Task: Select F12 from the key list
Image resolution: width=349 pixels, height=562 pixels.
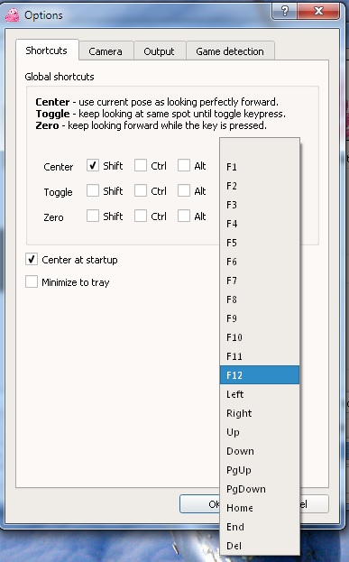Action: click(x=260, y=375)
